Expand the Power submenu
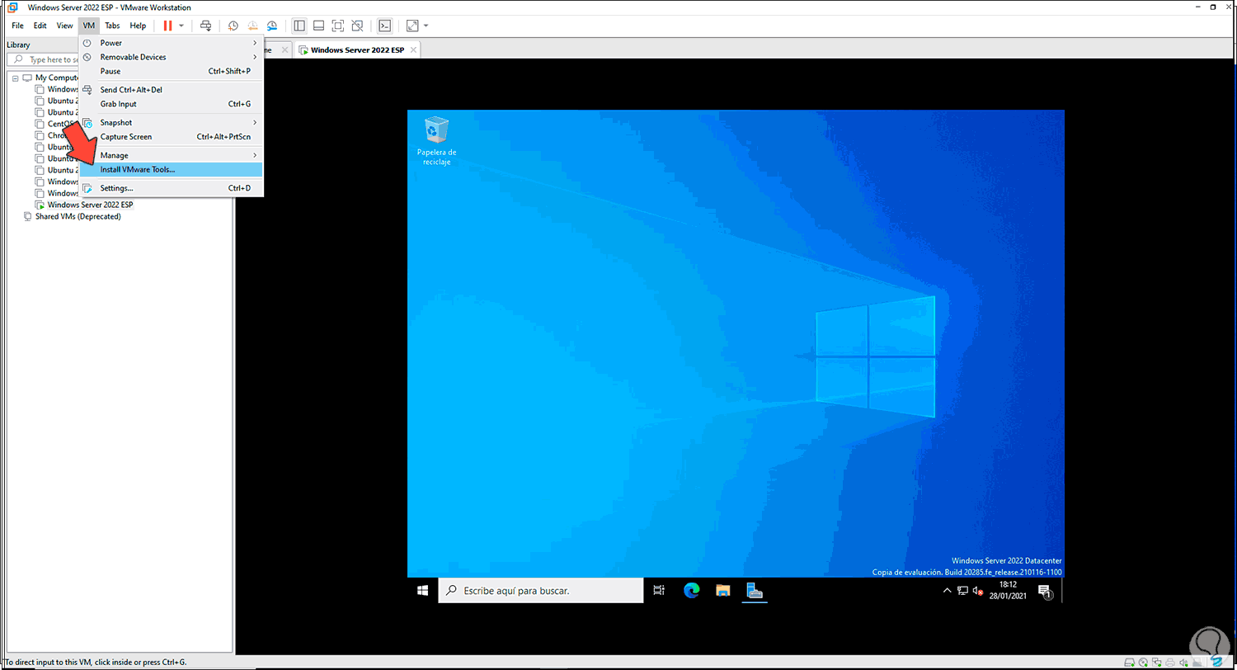 pyautogui.click(x=171, y=43)
